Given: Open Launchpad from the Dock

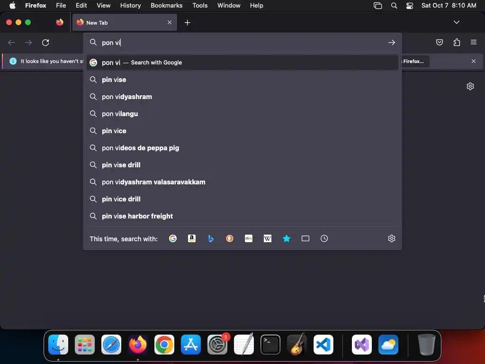Looking at the screenshot, I should [x=85, y=344].
